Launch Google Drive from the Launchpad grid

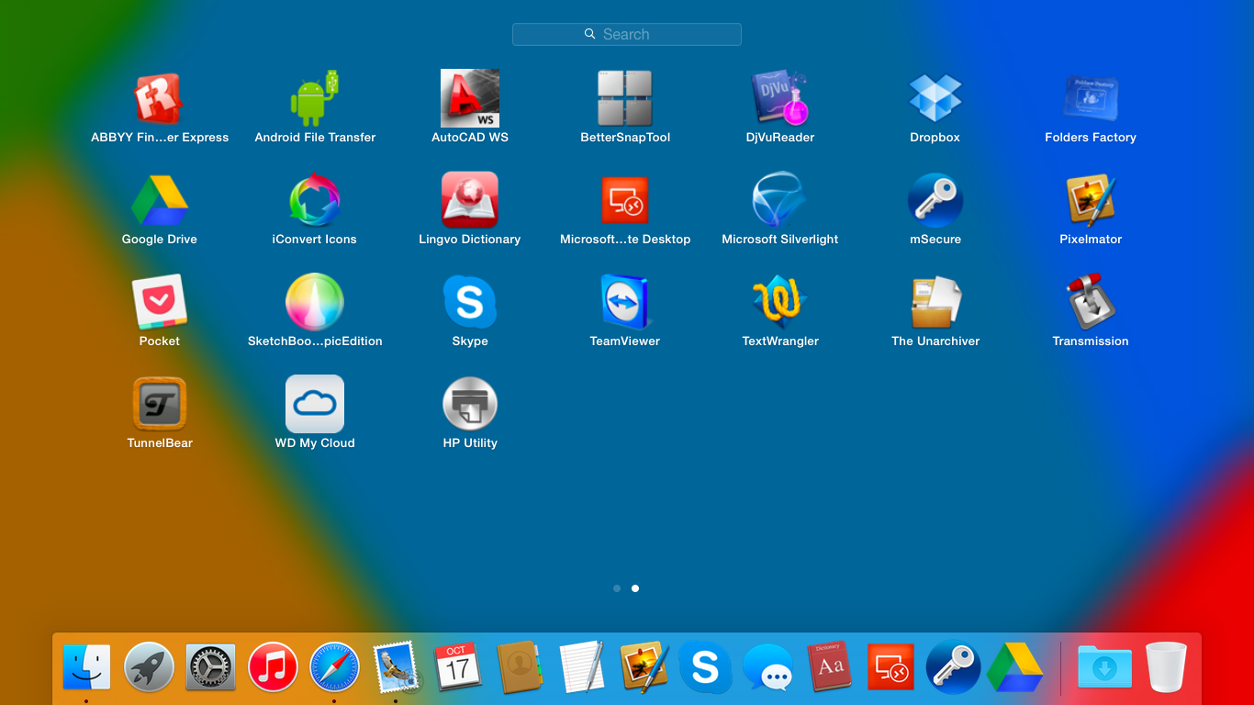click(160, 201)
